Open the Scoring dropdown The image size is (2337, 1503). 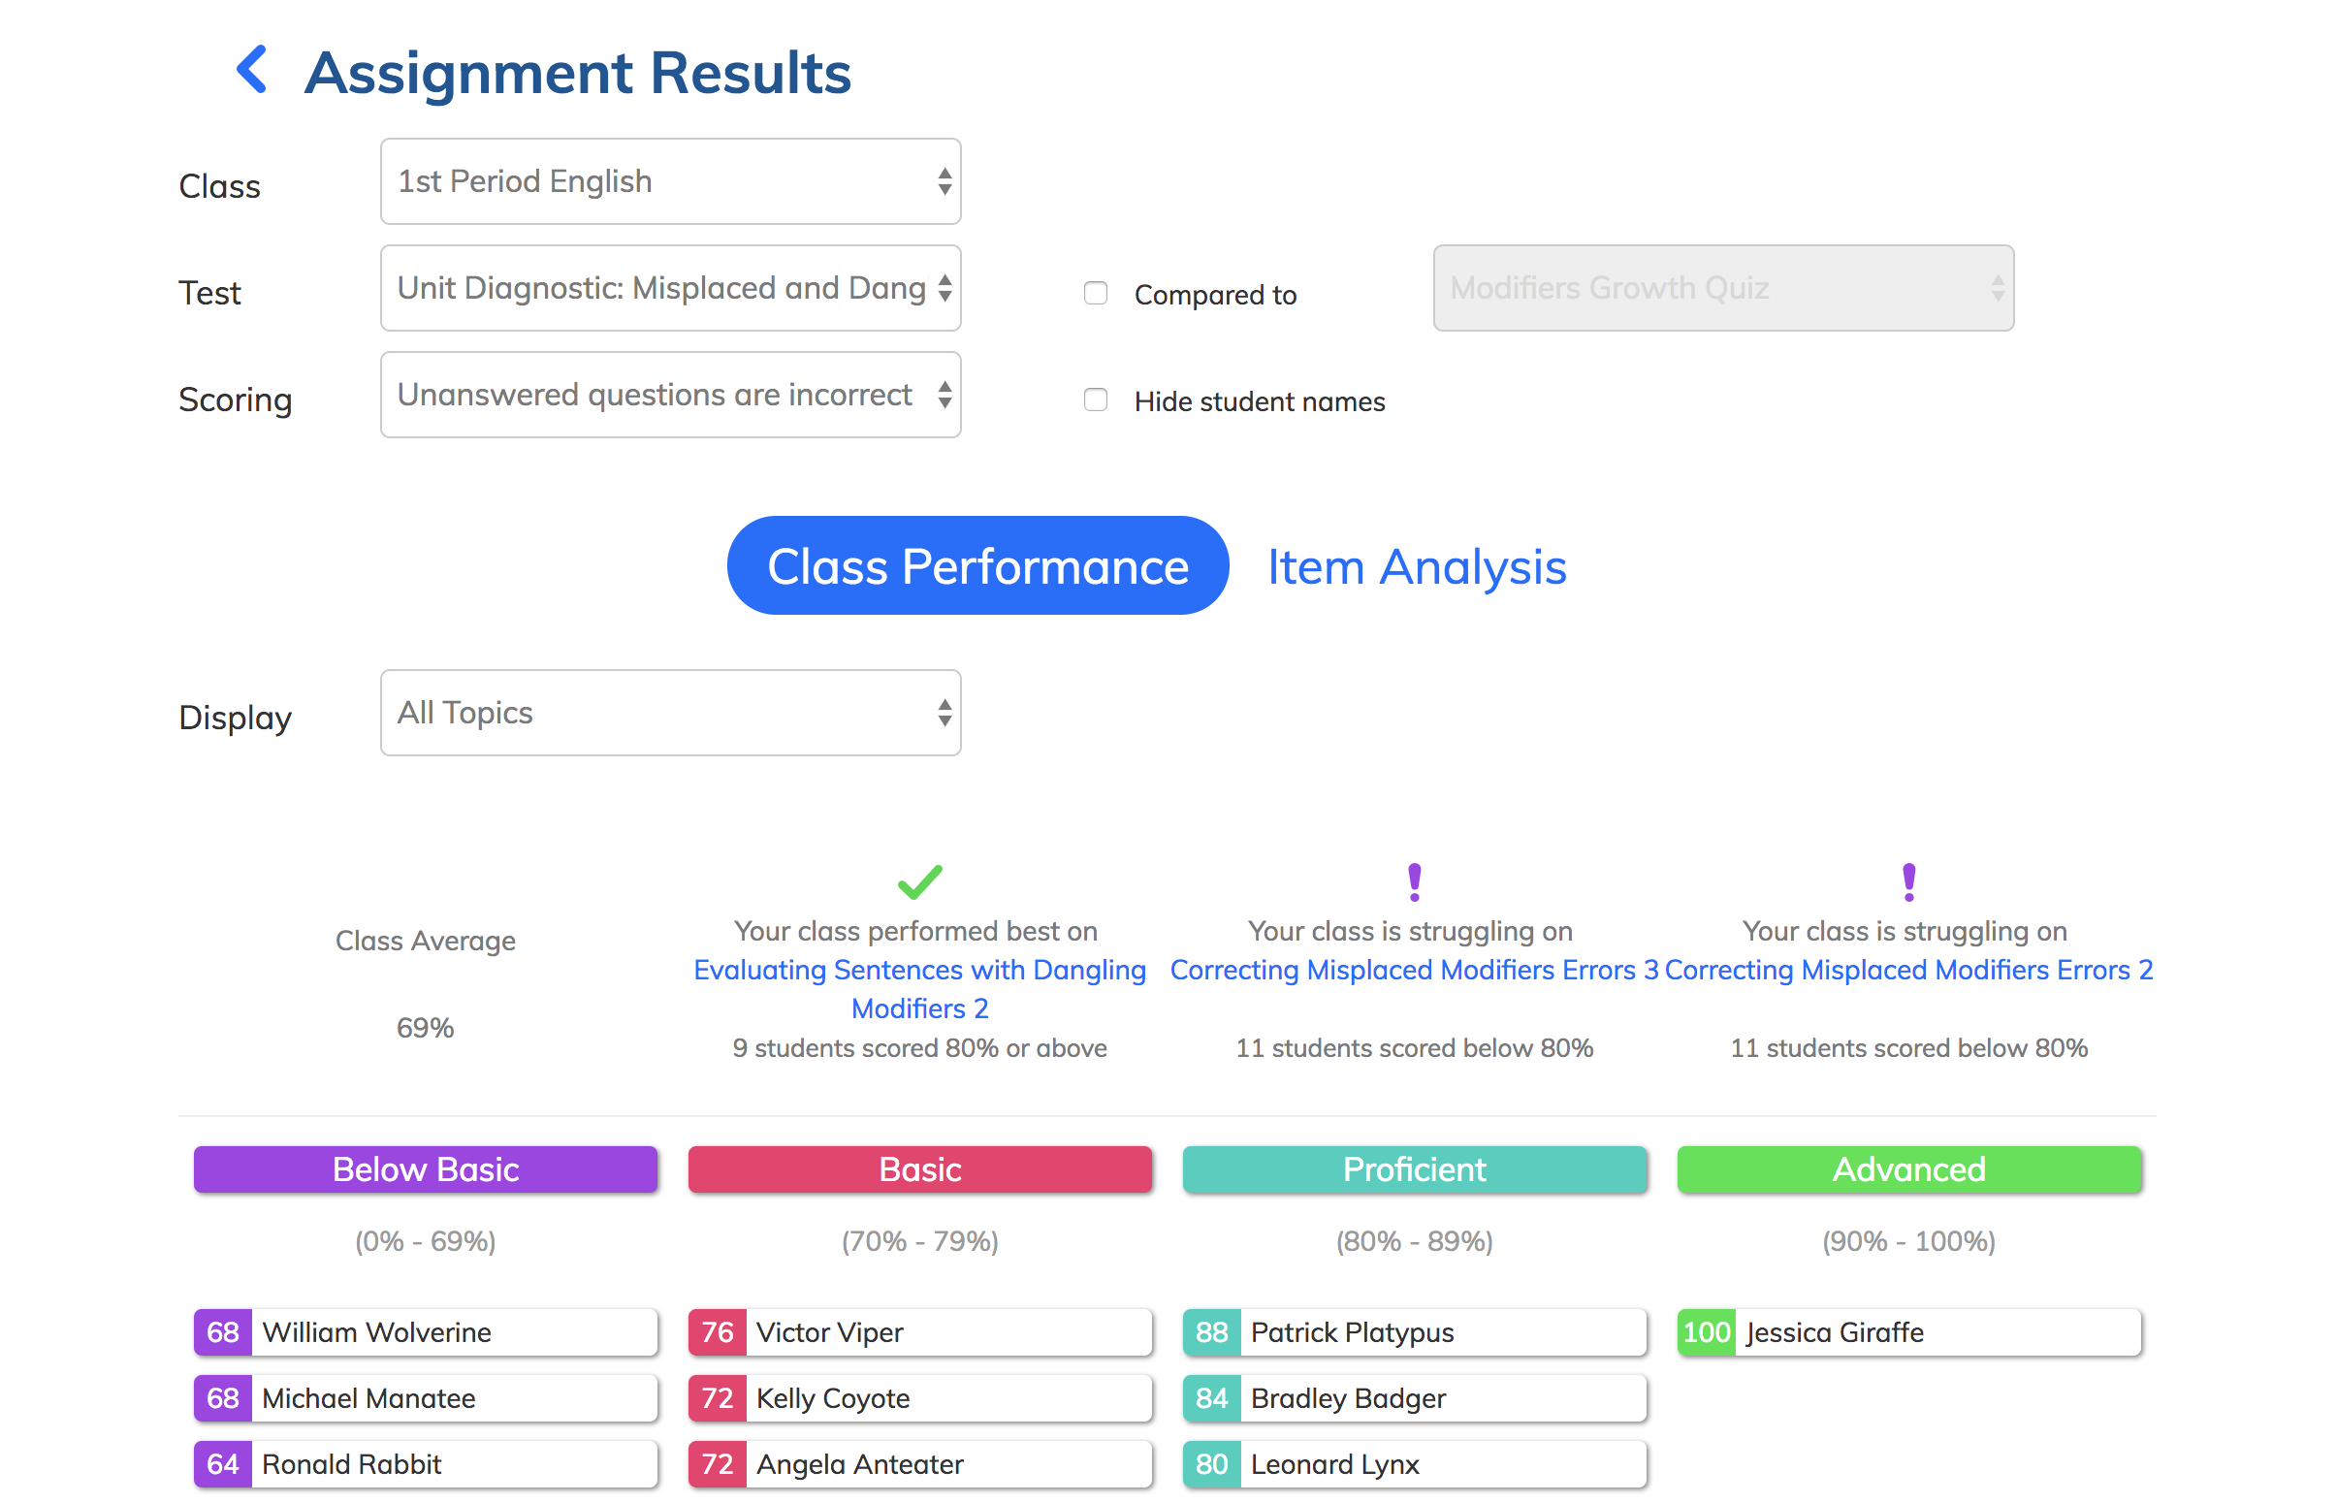coord(670,395)
